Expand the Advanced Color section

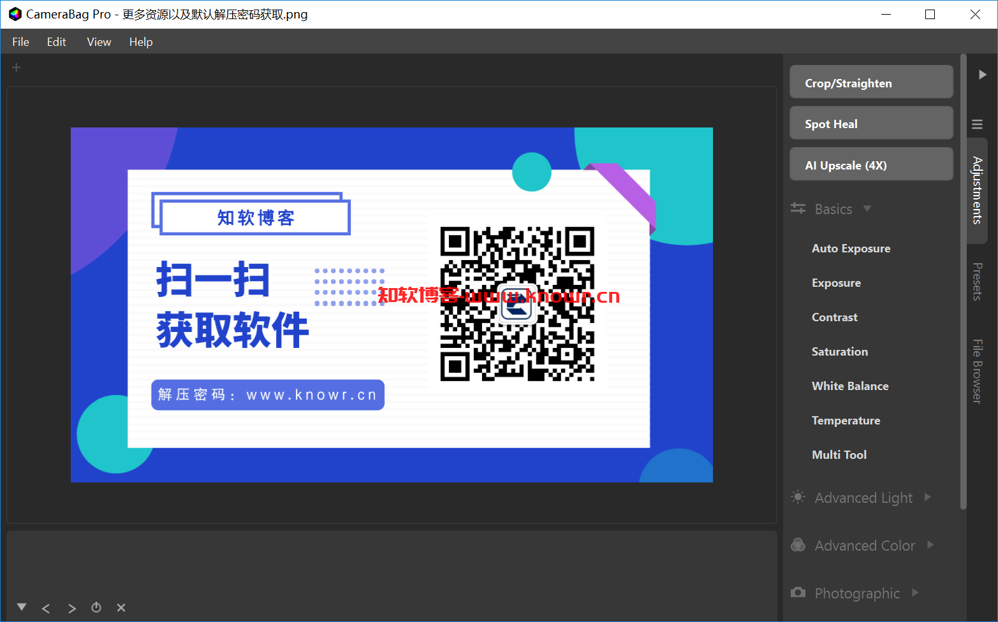(x=930, y=545)
